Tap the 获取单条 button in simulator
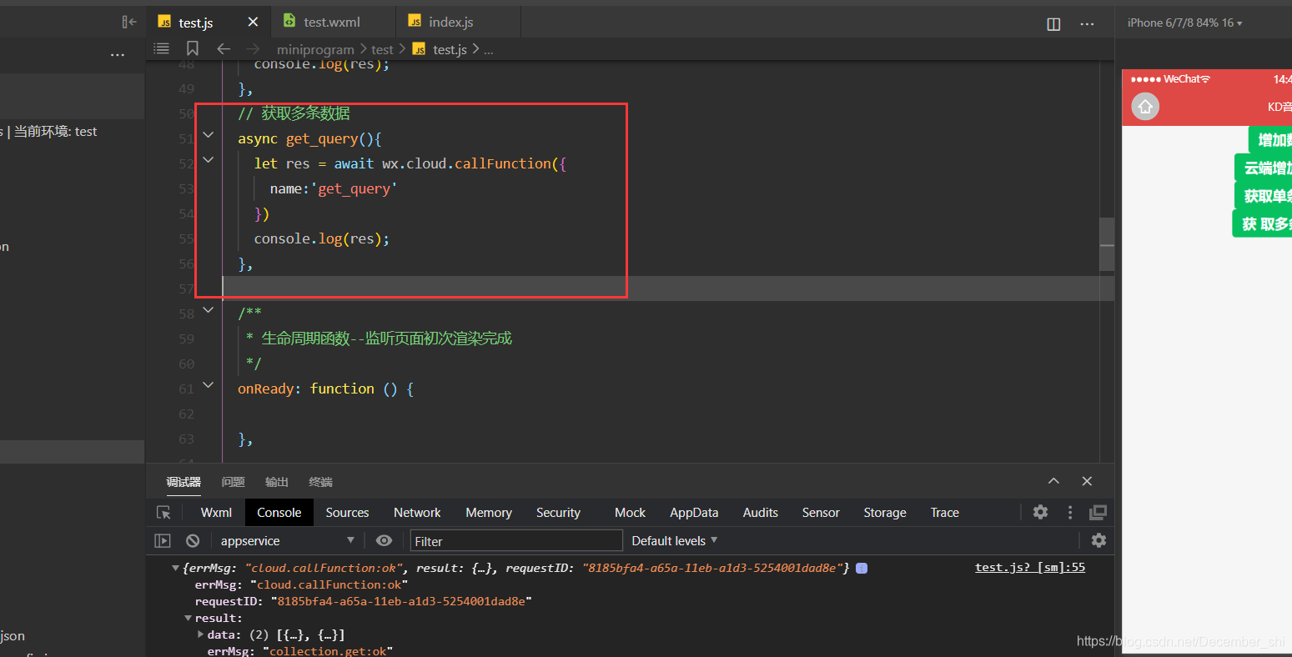Screen dimensions: 1292x657 pyautogui.click(x=1263, y=196)
